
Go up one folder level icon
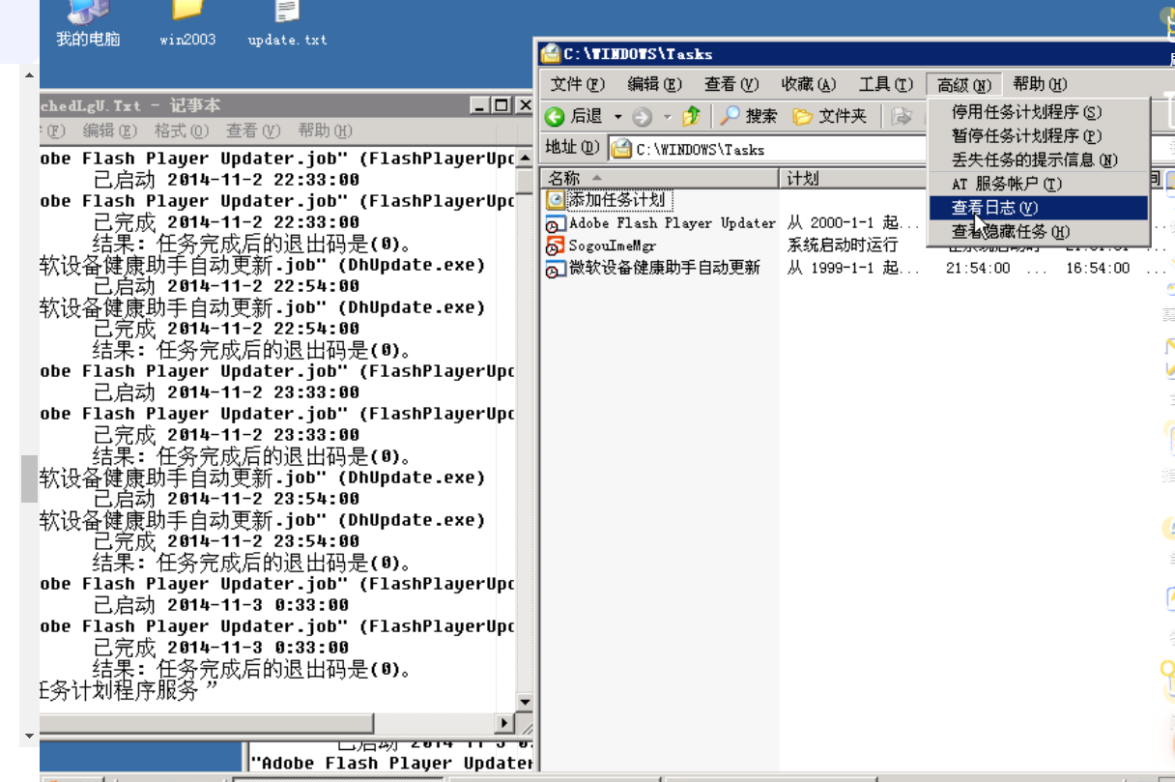[x=691, y=116]
